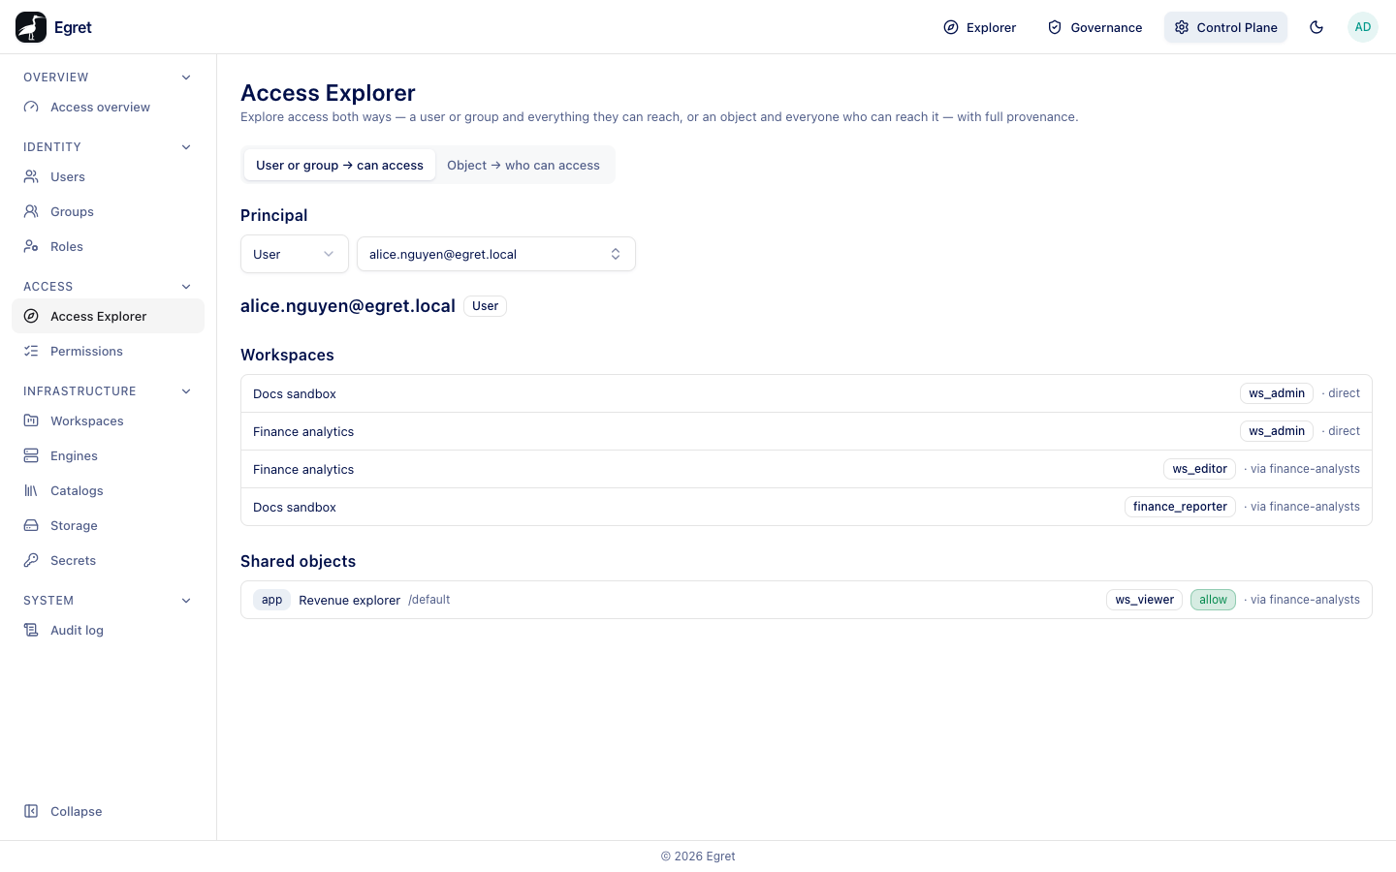Screen dimensions: 1396x872
Task: Click the Secrets key icon
Action: [x=31, y=561]
